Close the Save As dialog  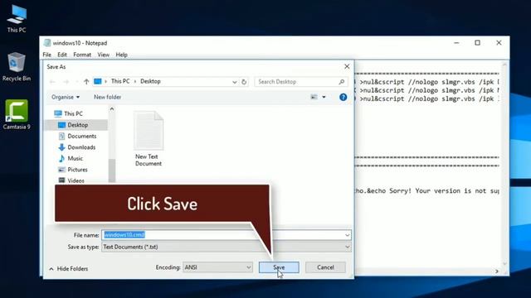coord(347,66)
